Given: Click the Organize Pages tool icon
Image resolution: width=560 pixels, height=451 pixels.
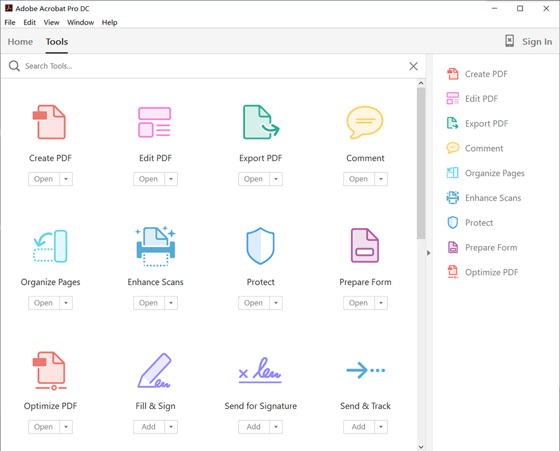Looking at the screenshot, I should tap(50, 246).
